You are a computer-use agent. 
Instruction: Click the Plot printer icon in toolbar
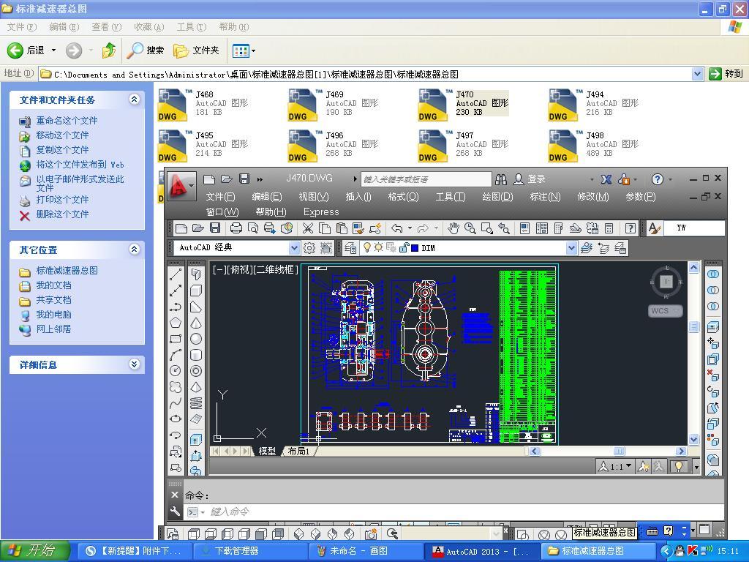(236, 228)
